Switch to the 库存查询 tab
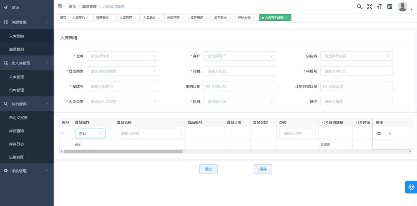 click(197, 18)
